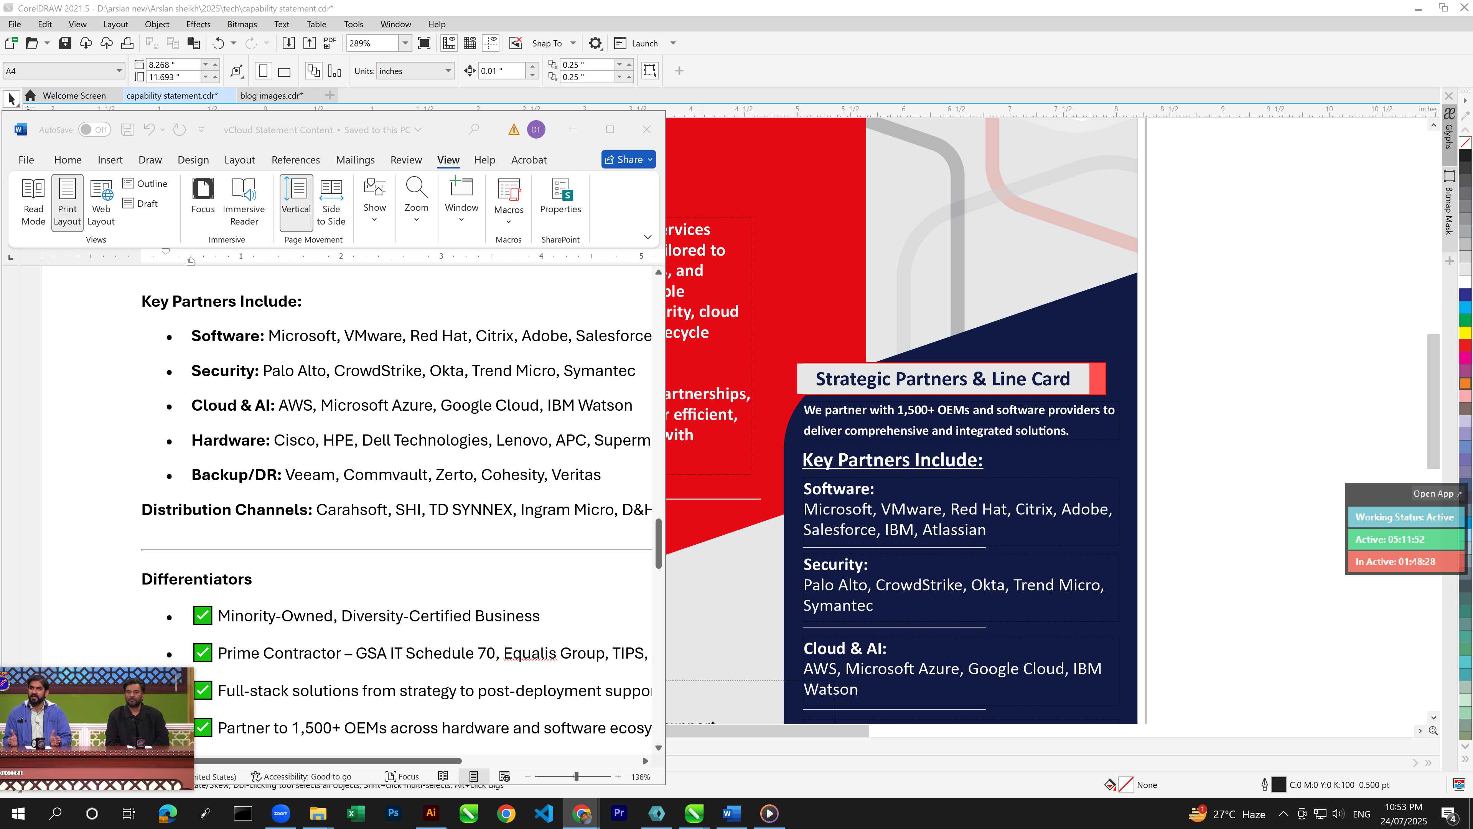Click Side to Side page movement
1473x829 pixels.
(331, 202)
